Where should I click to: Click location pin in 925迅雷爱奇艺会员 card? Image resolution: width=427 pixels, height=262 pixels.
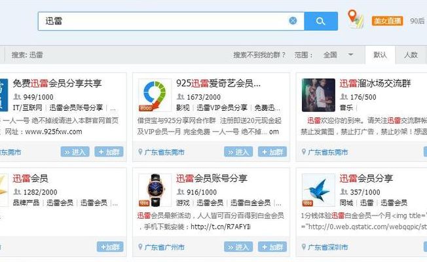(x=140, y=152)
